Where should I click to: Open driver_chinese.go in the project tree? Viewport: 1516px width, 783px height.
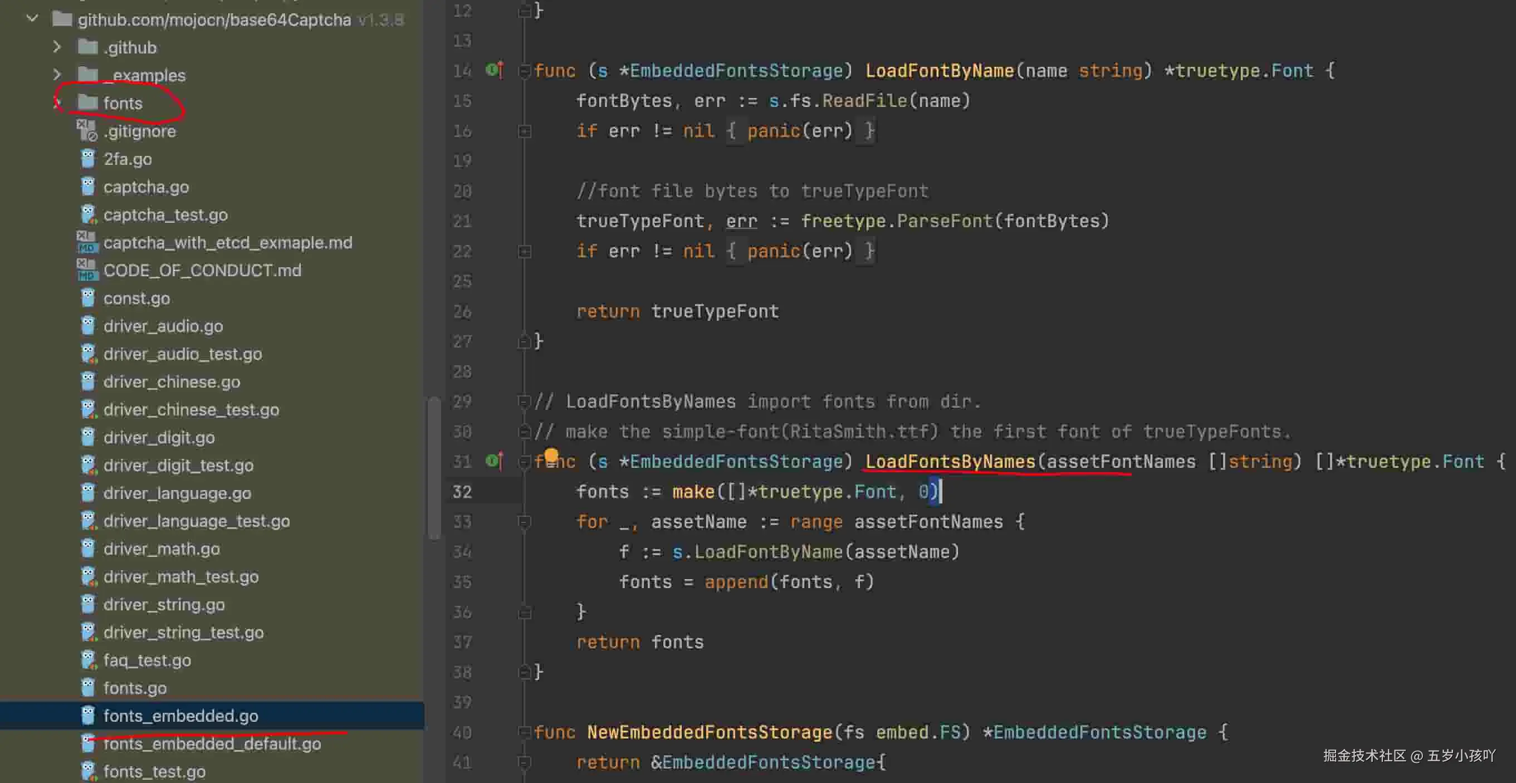(x=172, y=382)
